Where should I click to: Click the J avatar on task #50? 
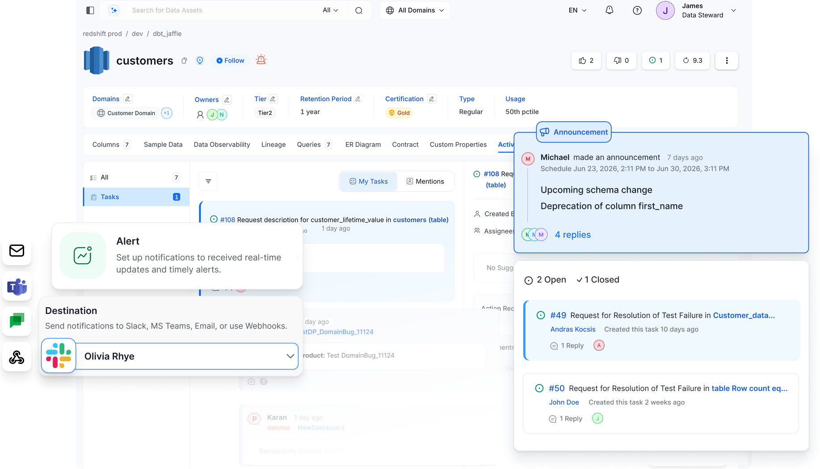[x=597, y=418]
